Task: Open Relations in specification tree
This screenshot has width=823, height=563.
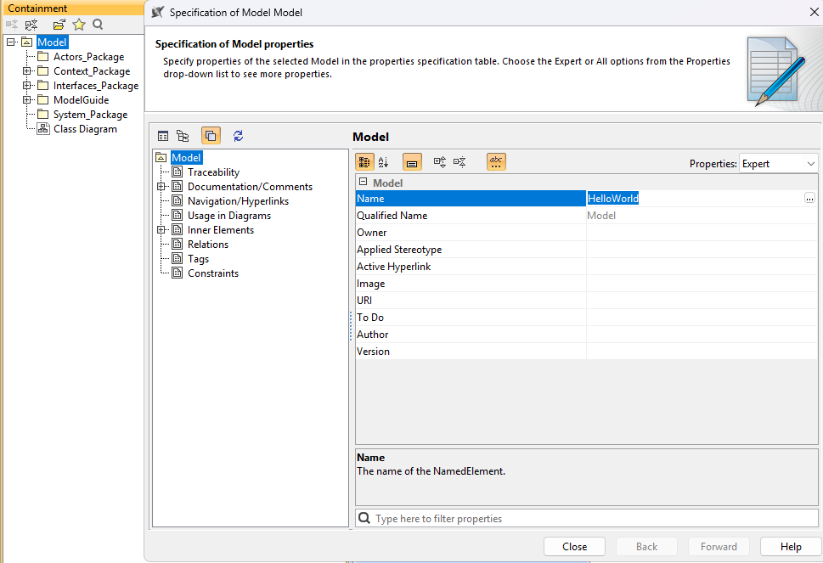Action: (208, 245)
